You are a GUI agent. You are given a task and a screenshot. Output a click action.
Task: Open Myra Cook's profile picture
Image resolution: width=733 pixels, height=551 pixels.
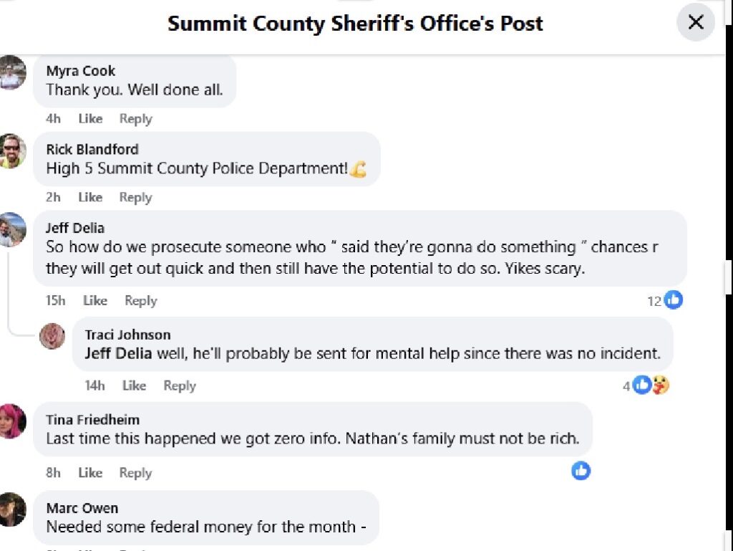13,73
